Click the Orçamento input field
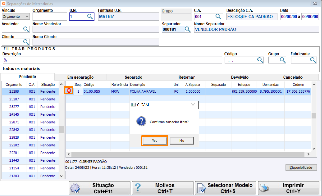The width and height of the screenshot is (322, 196). click(x=50, y=17)
